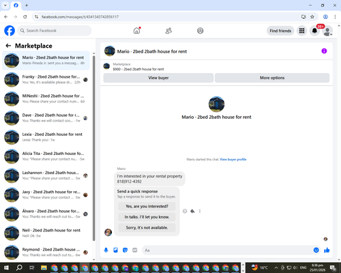Open the Home feed icon
Viewport: 341px width, 273px height.
(x=136, y=31)
